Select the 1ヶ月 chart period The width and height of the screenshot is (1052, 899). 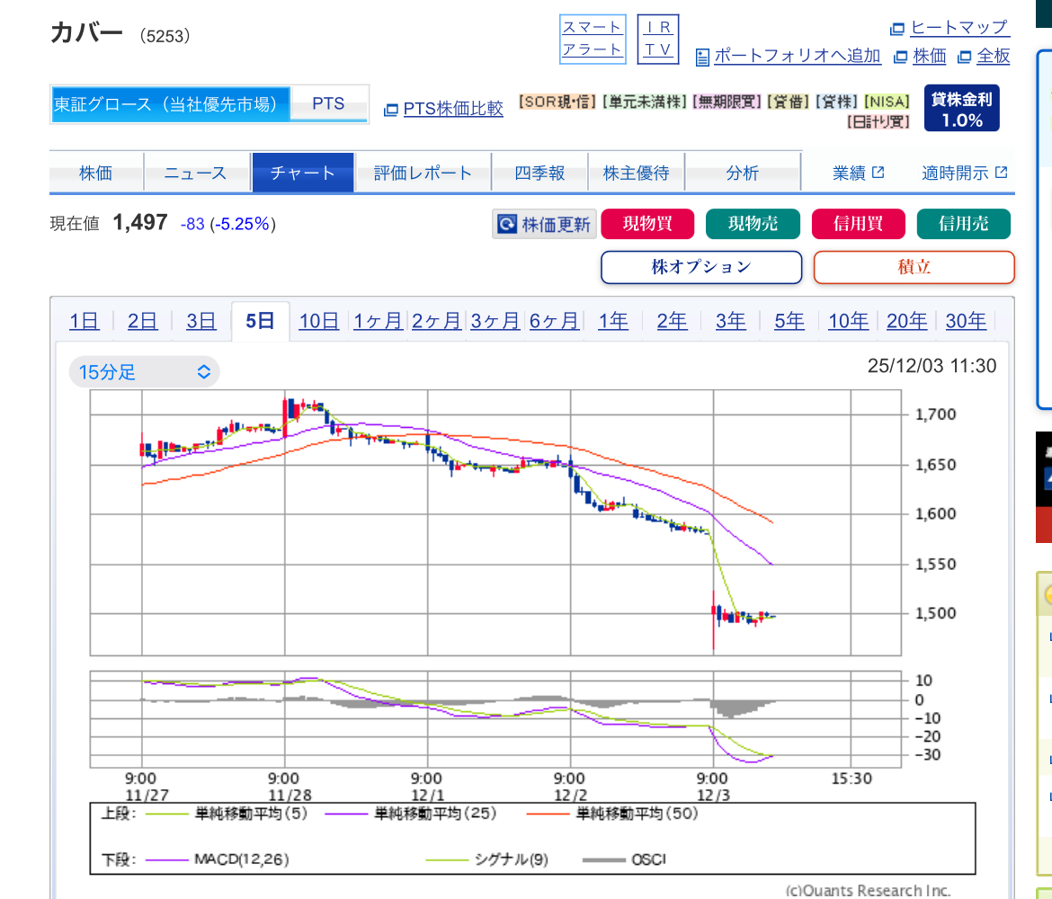click(378, 321)
